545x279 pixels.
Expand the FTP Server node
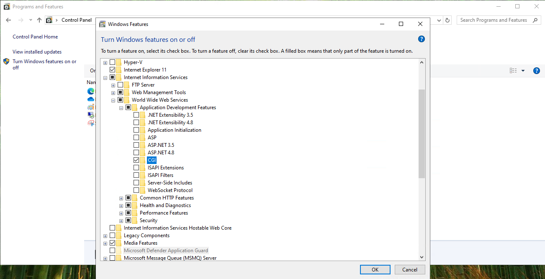pos(113,85)
